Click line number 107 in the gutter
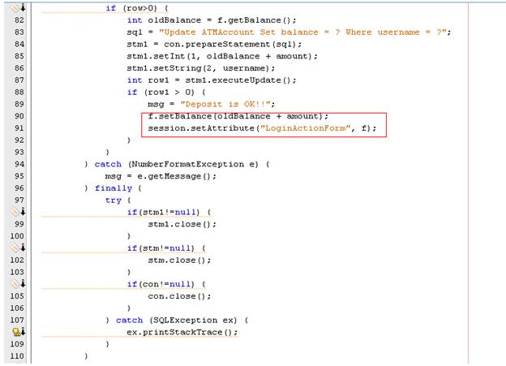The image size is (506, 366). click(17, 320)
